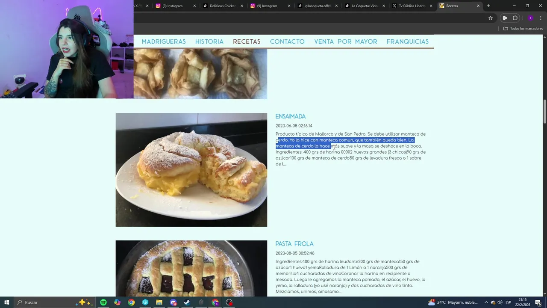Close the Recetas tab
547x308 pixels.
(478, 6)
